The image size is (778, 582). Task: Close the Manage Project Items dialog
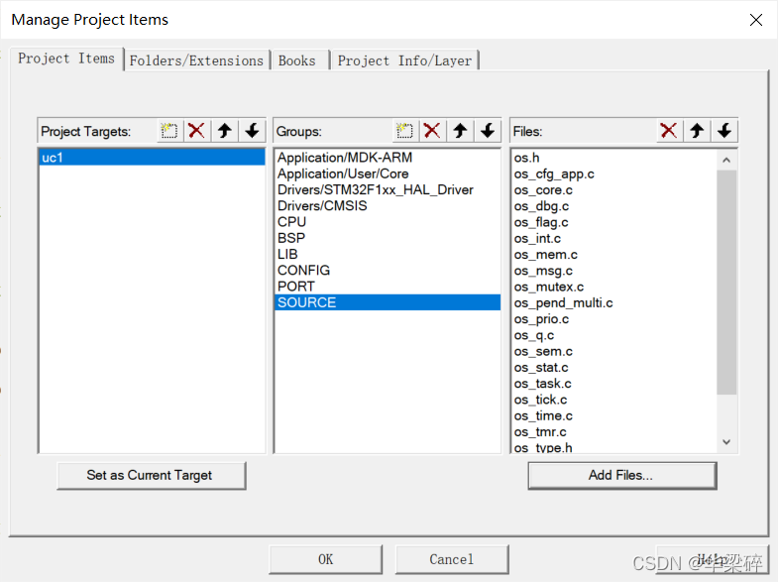pyautogui.click(x=755, y=20)
